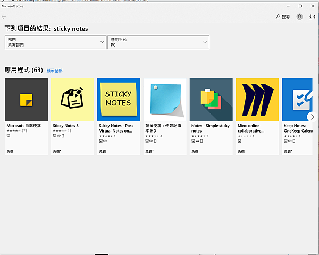319x255 pixels.
Task: Open the yellow STICKY NOTES app image
Action: (119, 100)
